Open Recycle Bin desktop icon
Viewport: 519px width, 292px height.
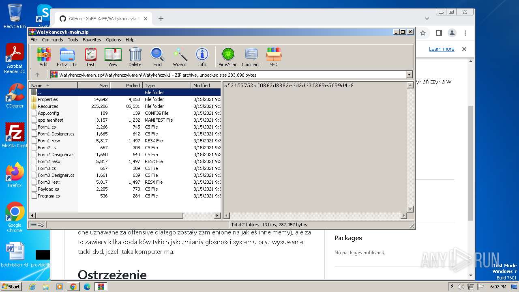(x=15, y=16)
